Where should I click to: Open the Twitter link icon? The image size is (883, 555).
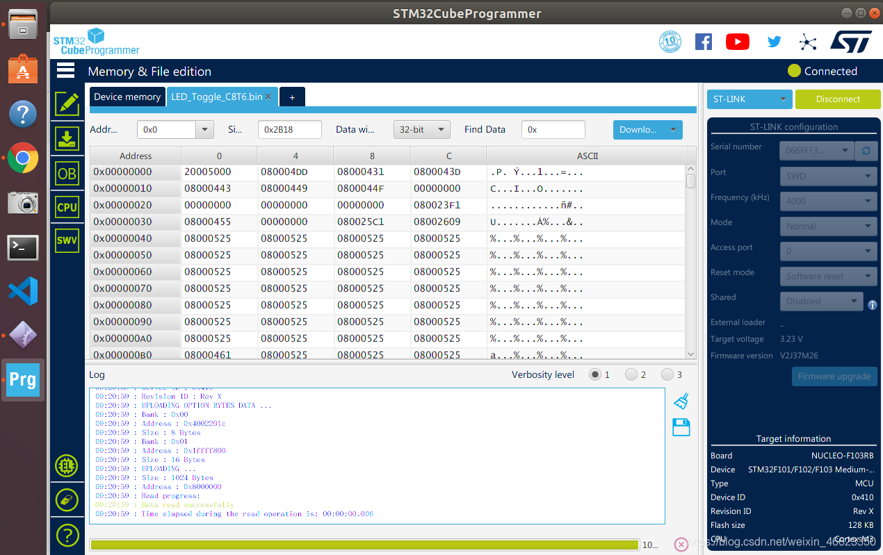pos(774,42)
